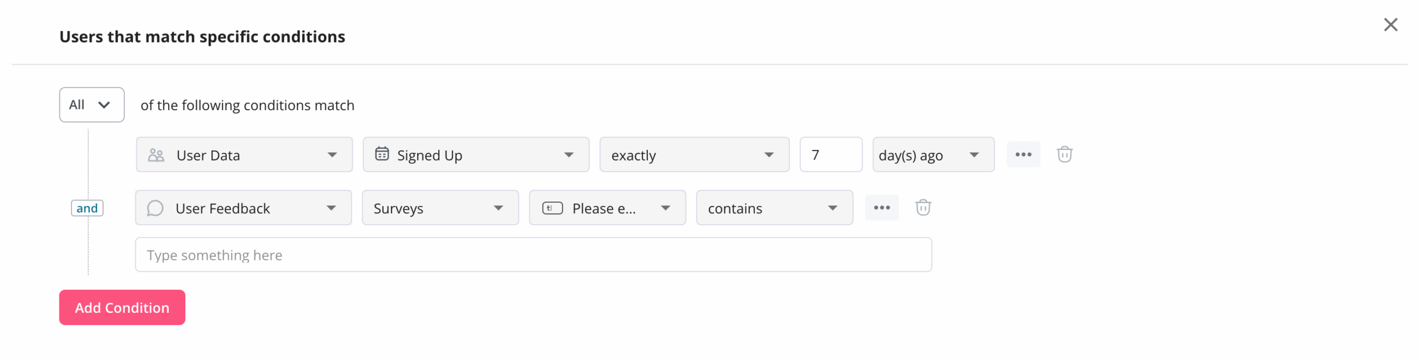Click the Add Condition button
The image size is (1420, 361).
121,307
